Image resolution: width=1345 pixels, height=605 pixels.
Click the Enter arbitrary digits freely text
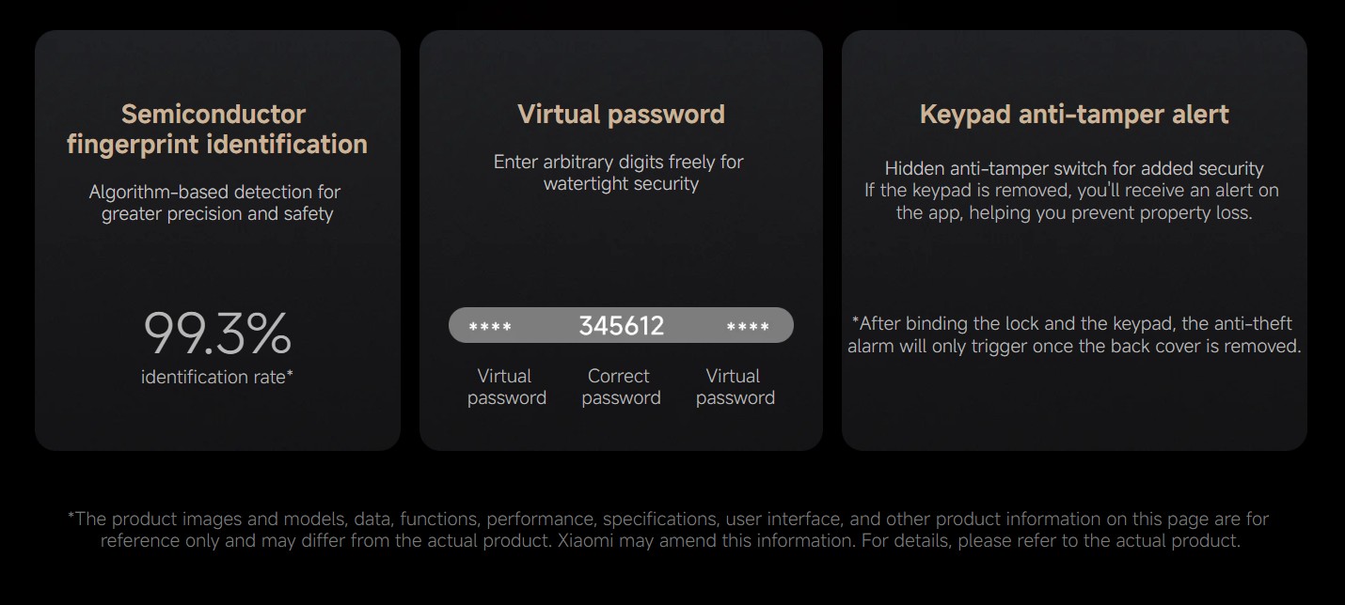[621, 173]
